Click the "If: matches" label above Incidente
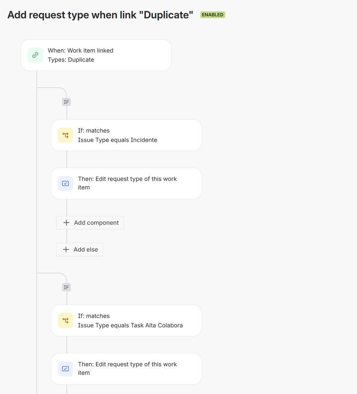The width and height of the screenshot is (357, 394). click(93, 131)
